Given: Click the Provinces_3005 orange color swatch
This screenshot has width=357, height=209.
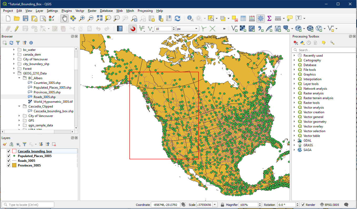Looking at the screenshot, I should click(14, 165).
